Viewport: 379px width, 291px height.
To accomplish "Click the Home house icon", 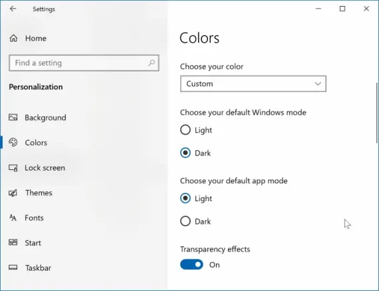I will tap(13, 38).
